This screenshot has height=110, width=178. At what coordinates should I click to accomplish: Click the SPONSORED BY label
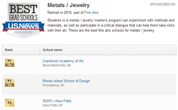pyautogui.click(x=163, y=4)
